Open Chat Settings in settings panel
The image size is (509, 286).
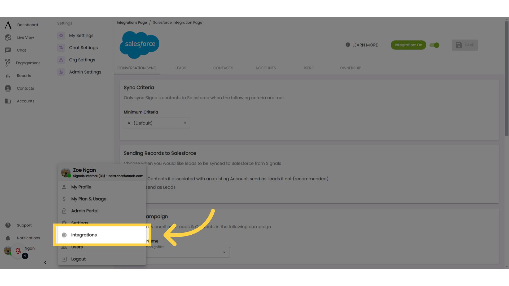tap(83, 48)
